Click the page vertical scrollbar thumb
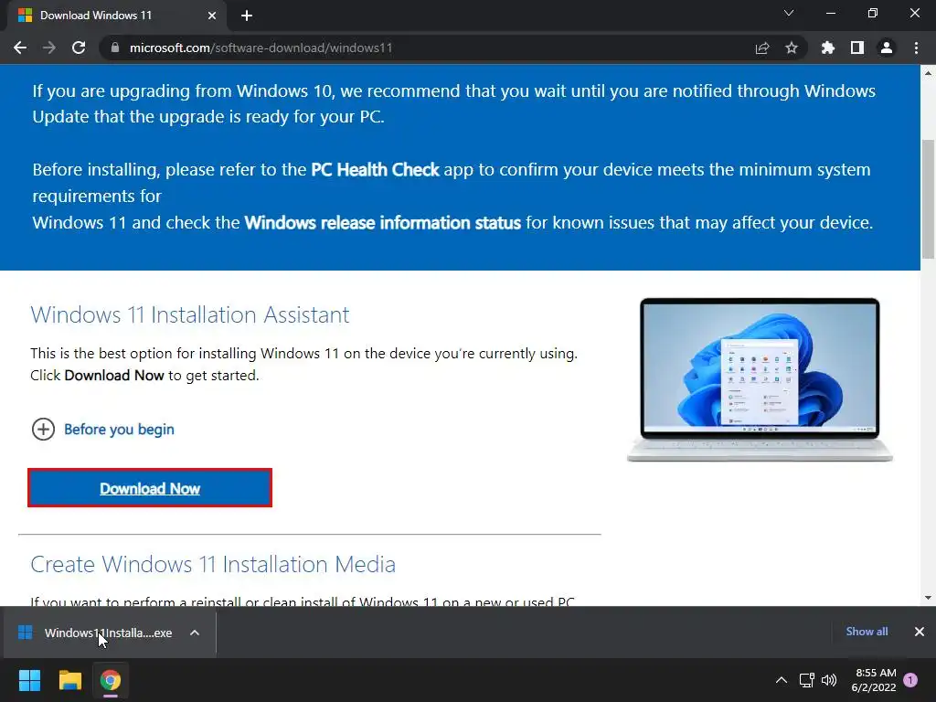 [x=928, y=198]
